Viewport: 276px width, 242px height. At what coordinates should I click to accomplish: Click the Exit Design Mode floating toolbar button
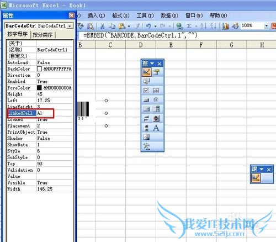pos(256,177)
